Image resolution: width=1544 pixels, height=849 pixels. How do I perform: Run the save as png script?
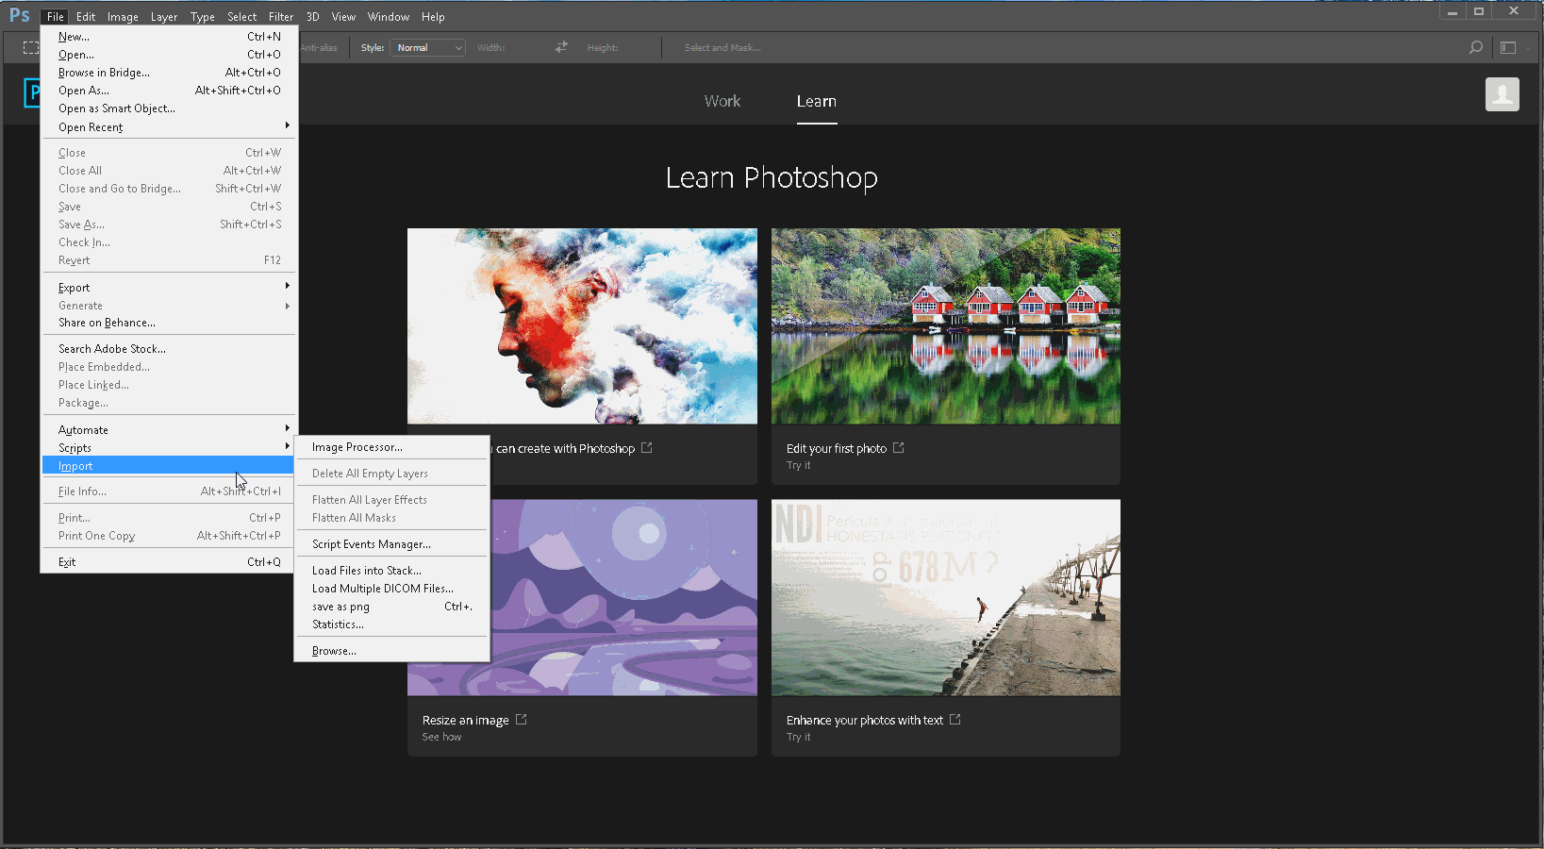point(391,607)
